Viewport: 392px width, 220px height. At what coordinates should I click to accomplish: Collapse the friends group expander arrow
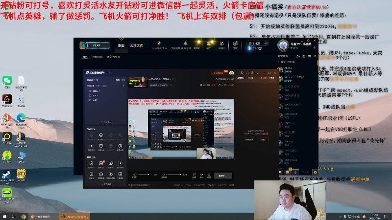tap(278, 62)
